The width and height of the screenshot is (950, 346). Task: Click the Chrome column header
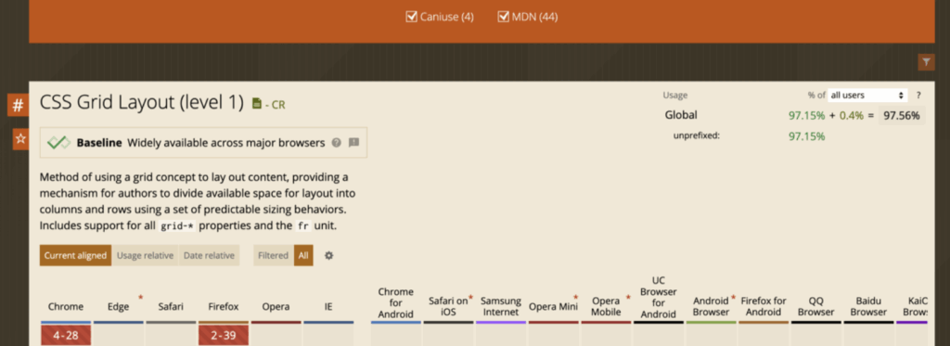(x=66, y=307)
